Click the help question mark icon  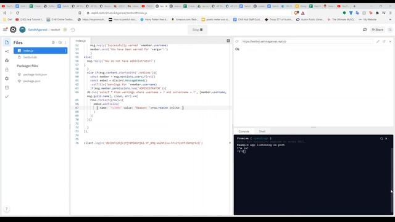pos(7,208)
